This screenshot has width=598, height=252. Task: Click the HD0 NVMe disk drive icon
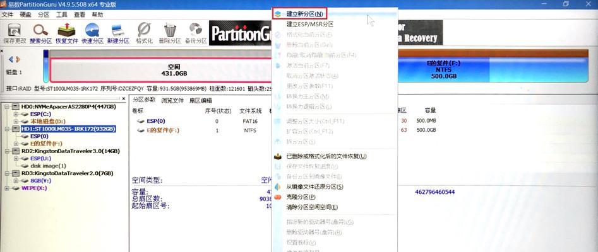tap(16, 107)
